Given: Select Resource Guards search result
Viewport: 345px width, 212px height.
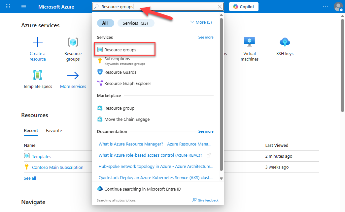Looking at the screenshot, I should pos(120,72).
